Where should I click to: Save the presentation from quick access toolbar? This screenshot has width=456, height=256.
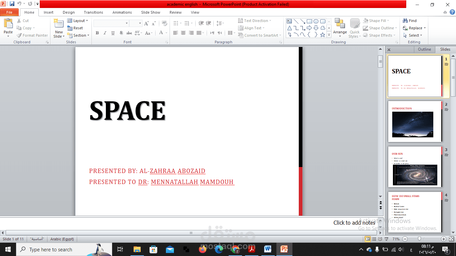[x=12, y=4]
